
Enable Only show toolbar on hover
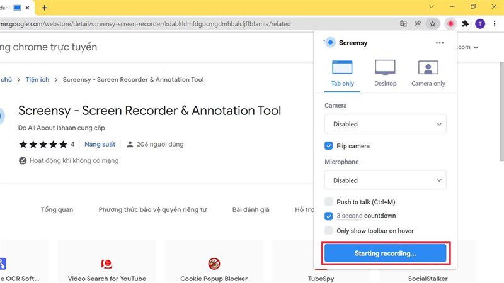[x=328, y=230]
